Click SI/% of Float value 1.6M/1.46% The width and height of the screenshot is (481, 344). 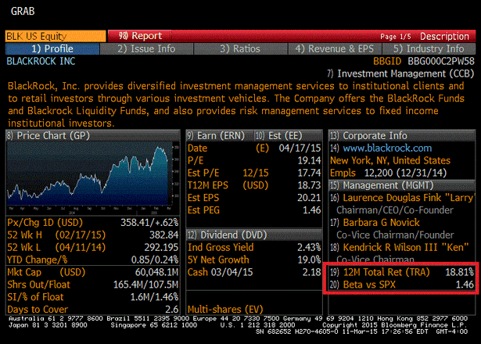[x=154, y=297]
